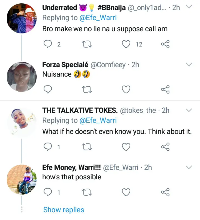Image resolution: width=200 pixels, height=220 pixels.
Task: Open options chevron on Underrated #BBnaija tweet
Action: tap(189, 7)
